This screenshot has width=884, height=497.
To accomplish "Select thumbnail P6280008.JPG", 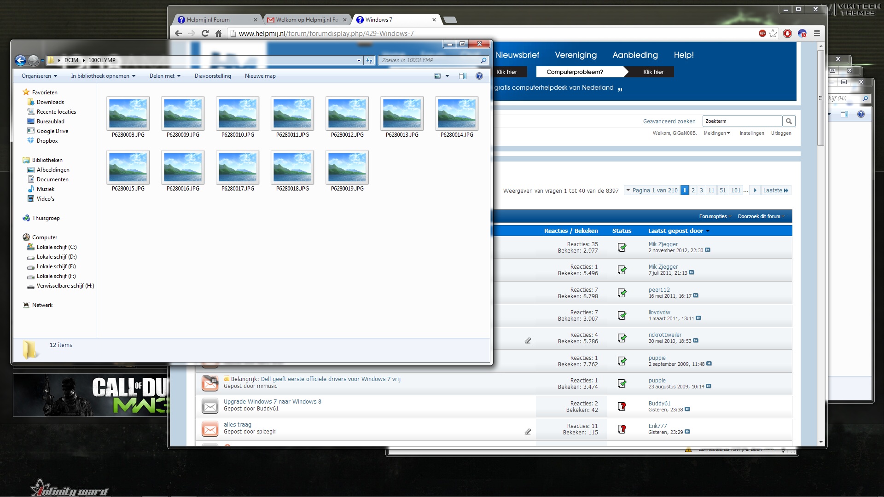I will click(128, 113).
